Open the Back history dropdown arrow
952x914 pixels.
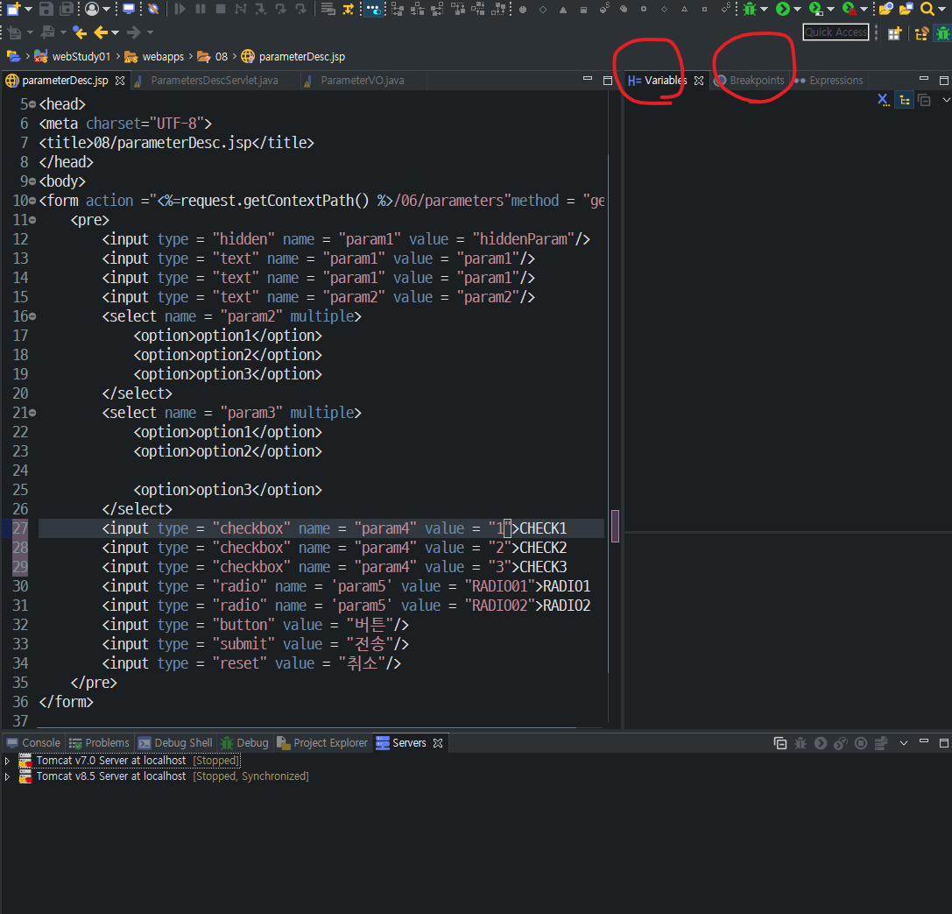[115, 32]
